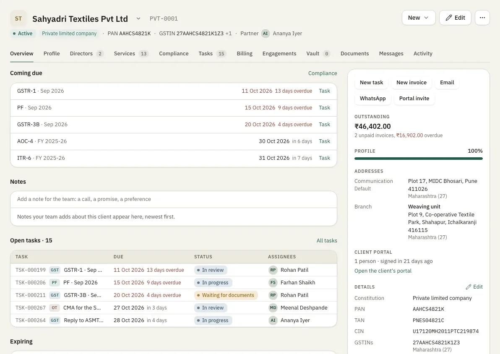
Task: Click the Waiting for documents status badge
Action: pos(226,295)
